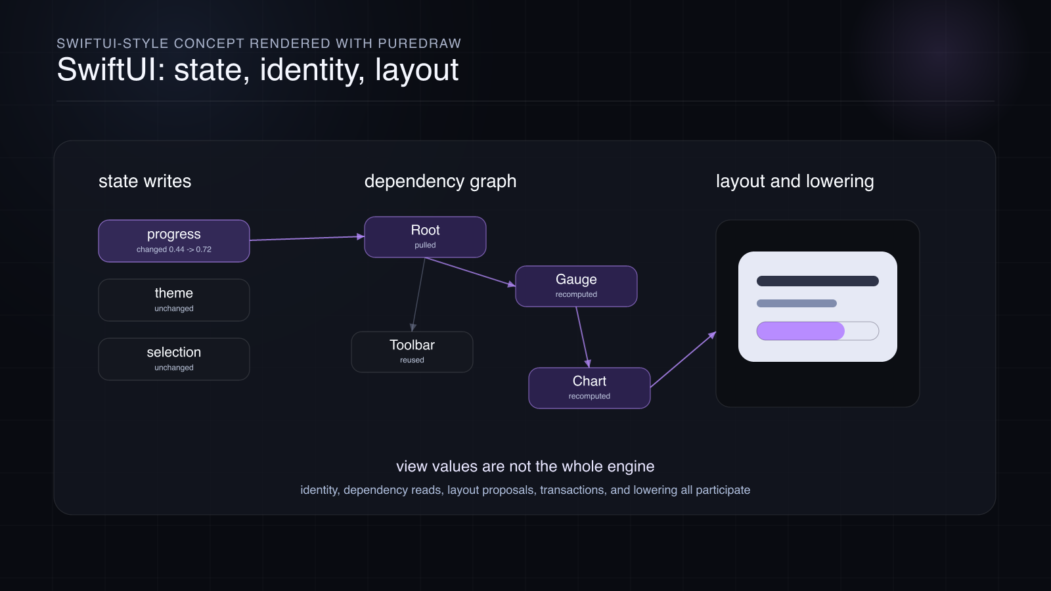
Task: Click 'SWIFTUI-STYLE CONCEPT RENDERED WITH PUREDRAW' subtitle
Action: [259, 43]
